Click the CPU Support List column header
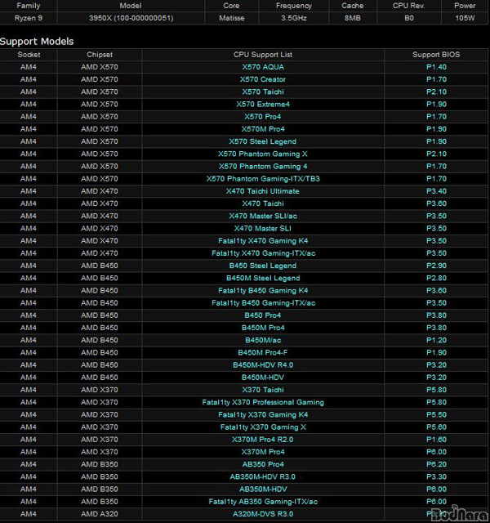Screen dimensions: 490x523 pos(263,55)
